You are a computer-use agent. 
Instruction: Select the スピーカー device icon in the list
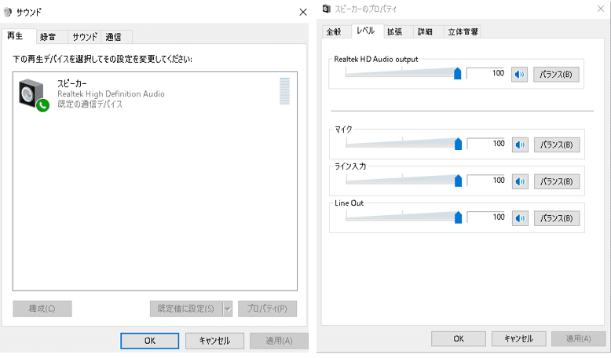pyautogui.click(x=34, y=95)
